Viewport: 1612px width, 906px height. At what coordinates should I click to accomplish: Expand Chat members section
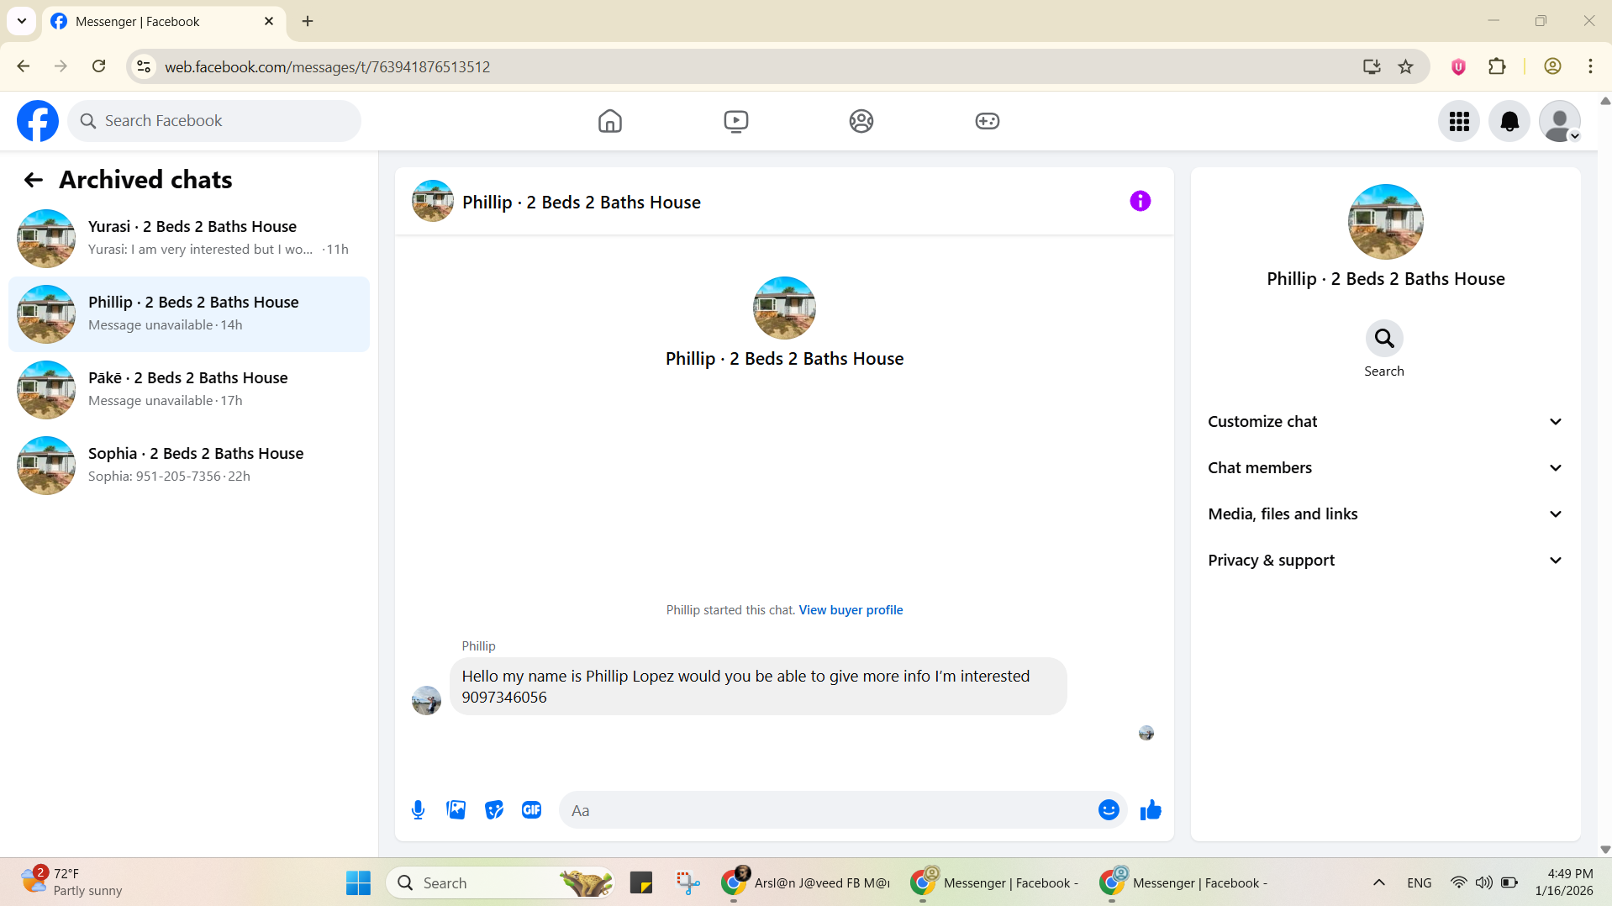click(x=1386, y=468)
